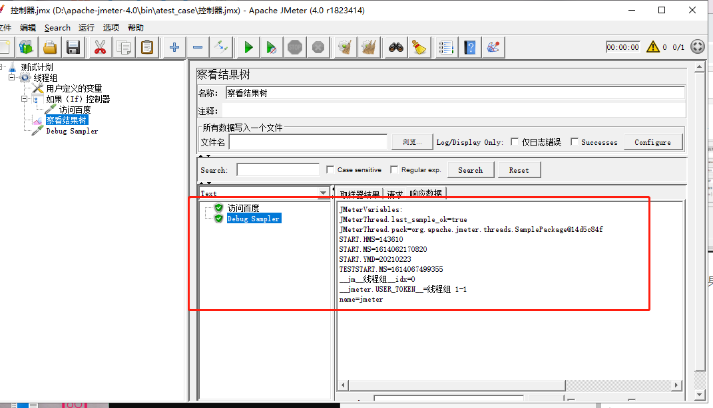
Task: Click the 注释 comment field
Action: (453, 111)
